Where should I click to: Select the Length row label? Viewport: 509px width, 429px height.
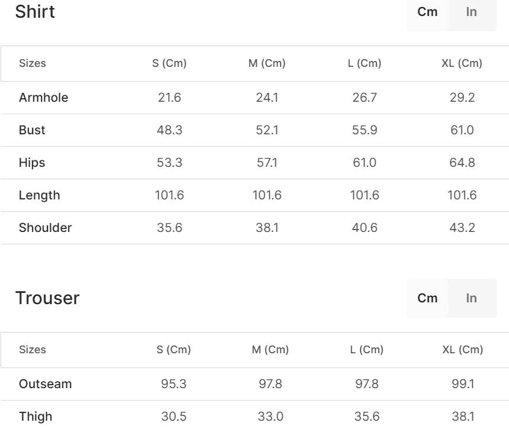coord(39,195)
